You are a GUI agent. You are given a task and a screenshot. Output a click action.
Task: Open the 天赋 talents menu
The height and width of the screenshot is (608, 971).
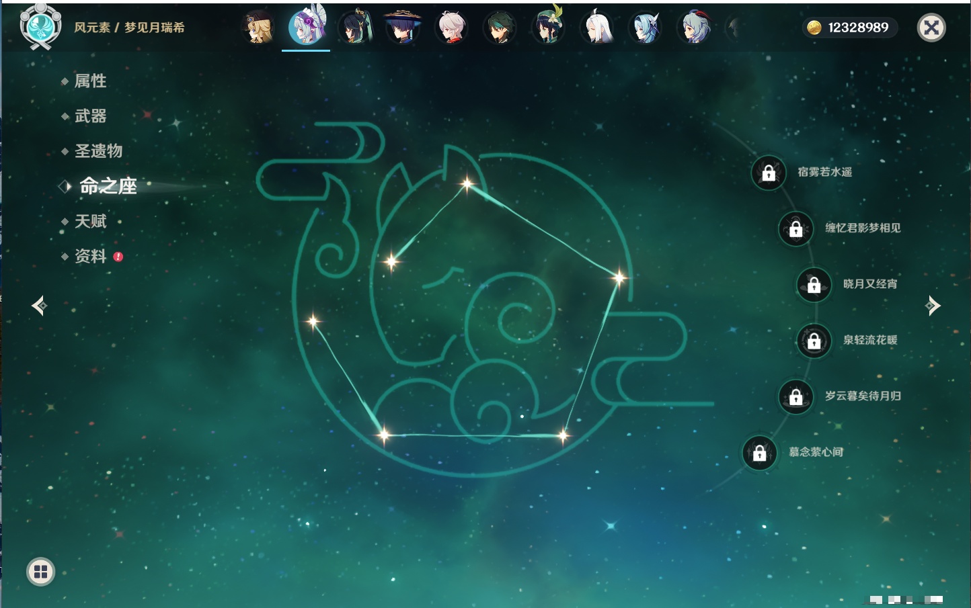click(x=90, y=221)
